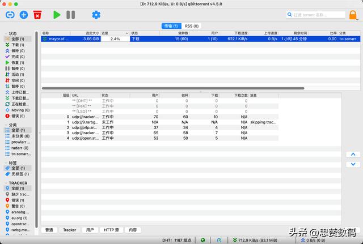The image size is (363, 244).
Task: Select the 无标签 (1) tag filter
Action: click(x=18, y=174)
